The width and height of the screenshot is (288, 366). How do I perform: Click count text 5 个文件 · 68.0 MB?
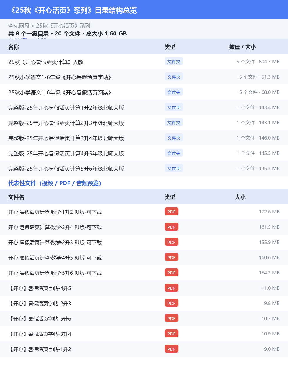(x=259, y=92)
